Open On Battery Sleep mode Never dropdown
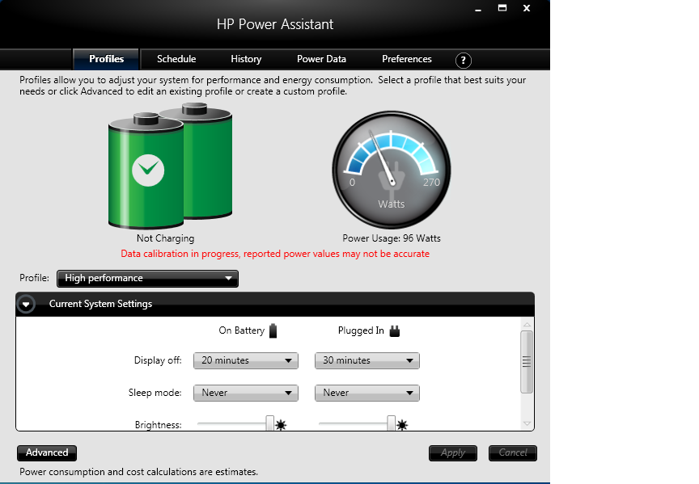Screen dimensions: 699x484 coord(246,394)
